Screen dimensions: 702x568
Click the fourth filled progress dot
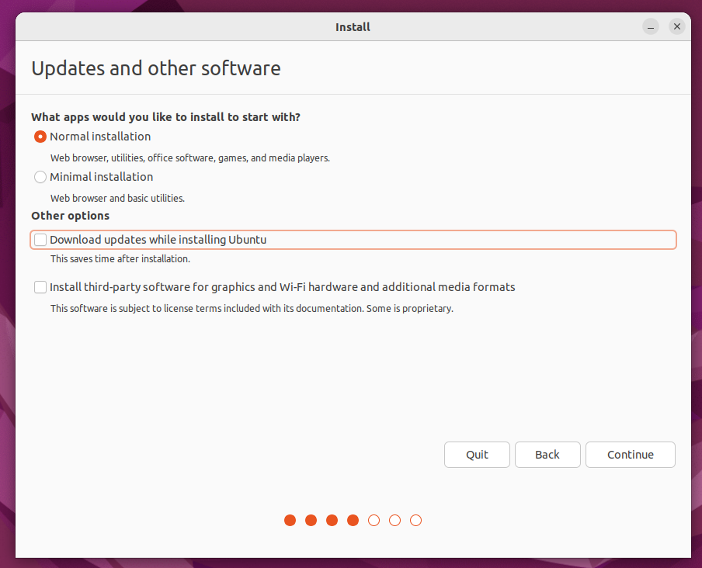tap(353, 521)
